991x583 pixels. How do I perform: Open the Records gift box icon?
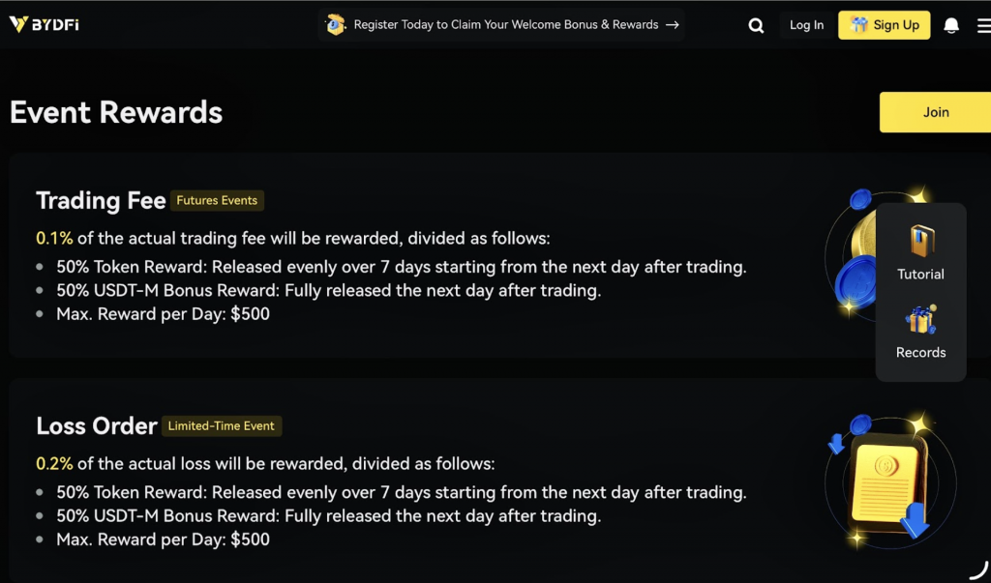[920, 320]
